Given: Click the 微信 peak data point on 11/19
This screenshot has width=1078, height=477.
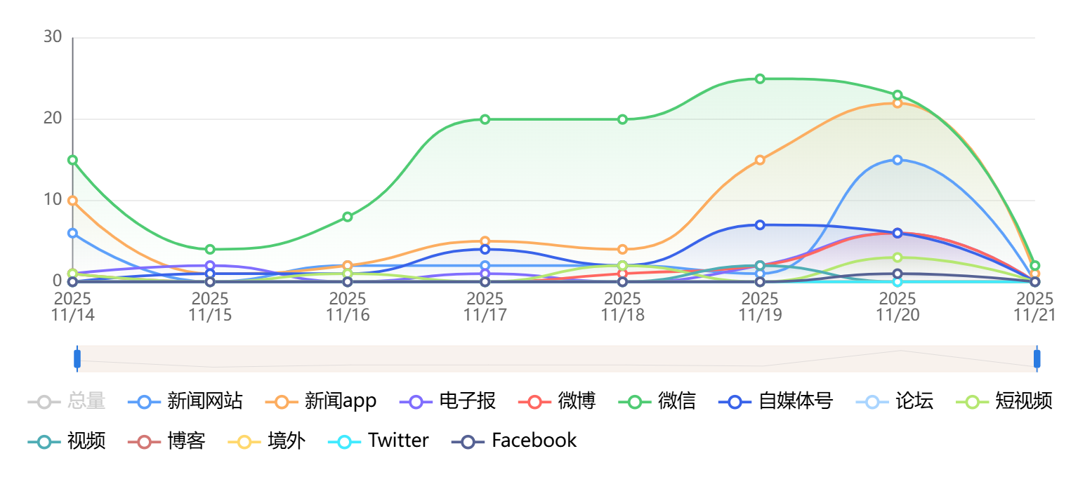Looking at the screenshot, I should (760, 79).
